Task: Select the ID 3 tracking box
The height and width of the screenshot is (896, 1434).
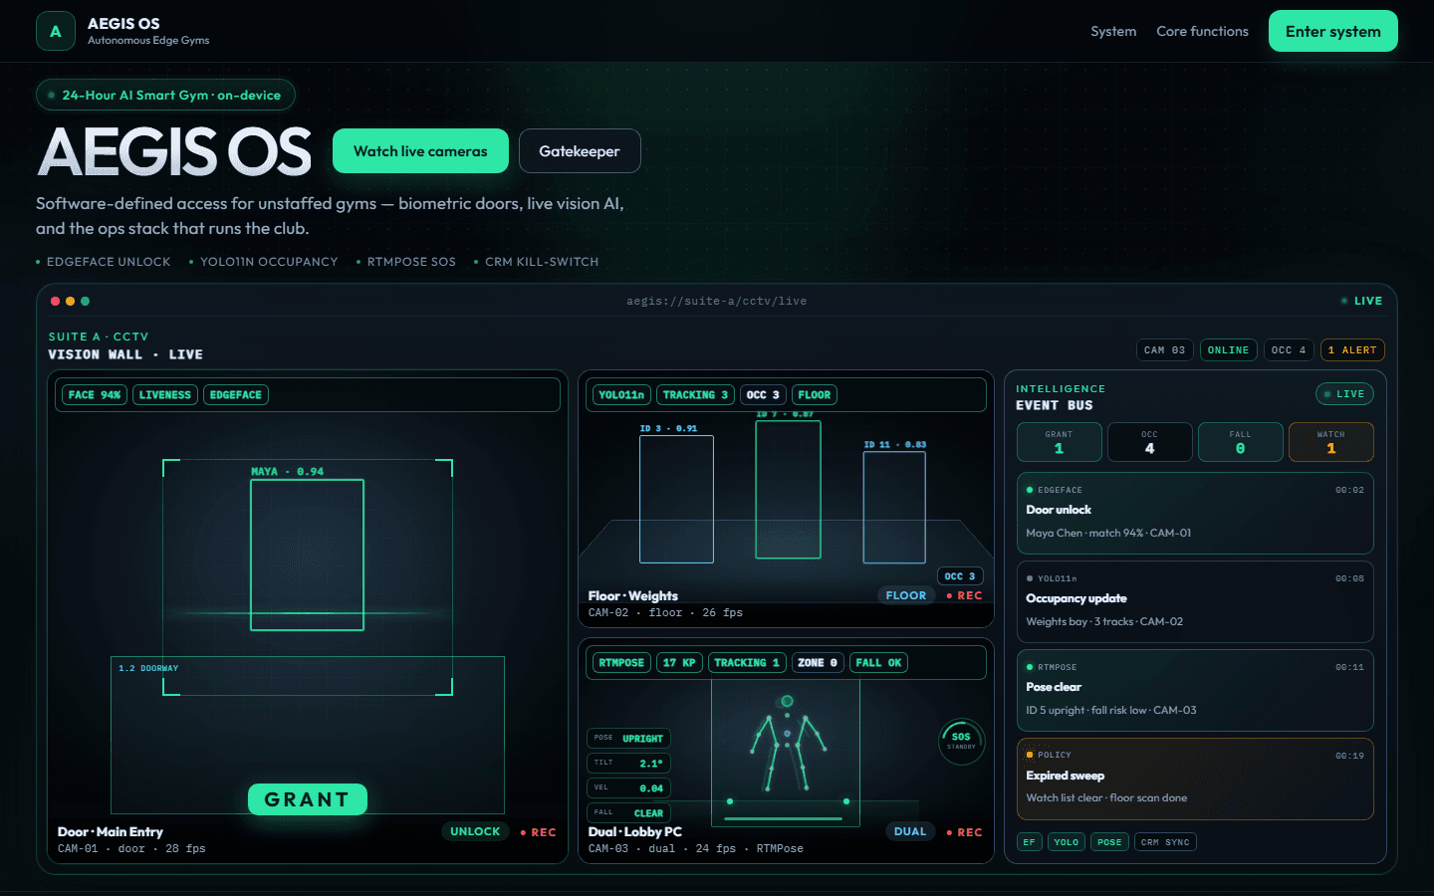Action: [x=676, y=499]
